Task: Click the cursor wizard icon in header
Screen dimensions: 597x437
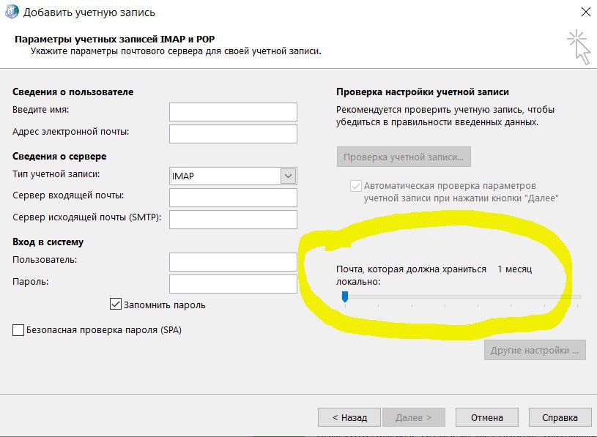Action: (579, 47)
